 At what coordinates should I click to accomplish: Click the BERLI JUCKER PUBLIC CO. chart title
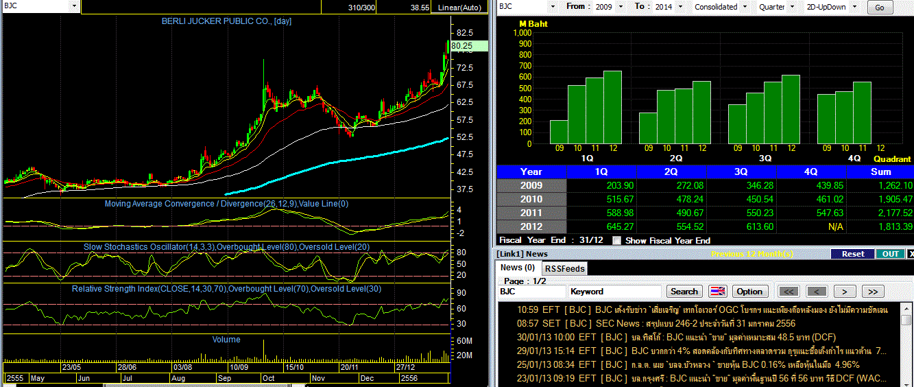[227, 21]
